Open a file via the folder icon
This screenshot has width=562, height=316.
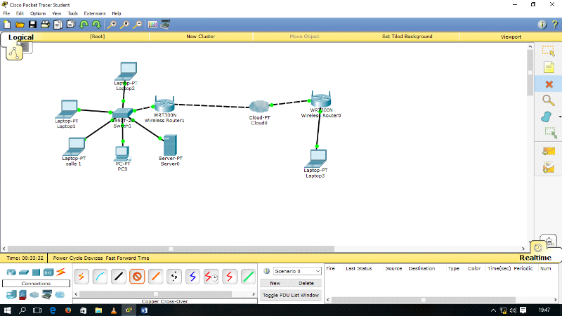(x=20, y=25)
